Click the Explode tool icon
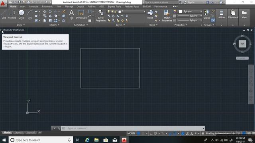Screen dimensions: 255x143 tap(64, 16)
